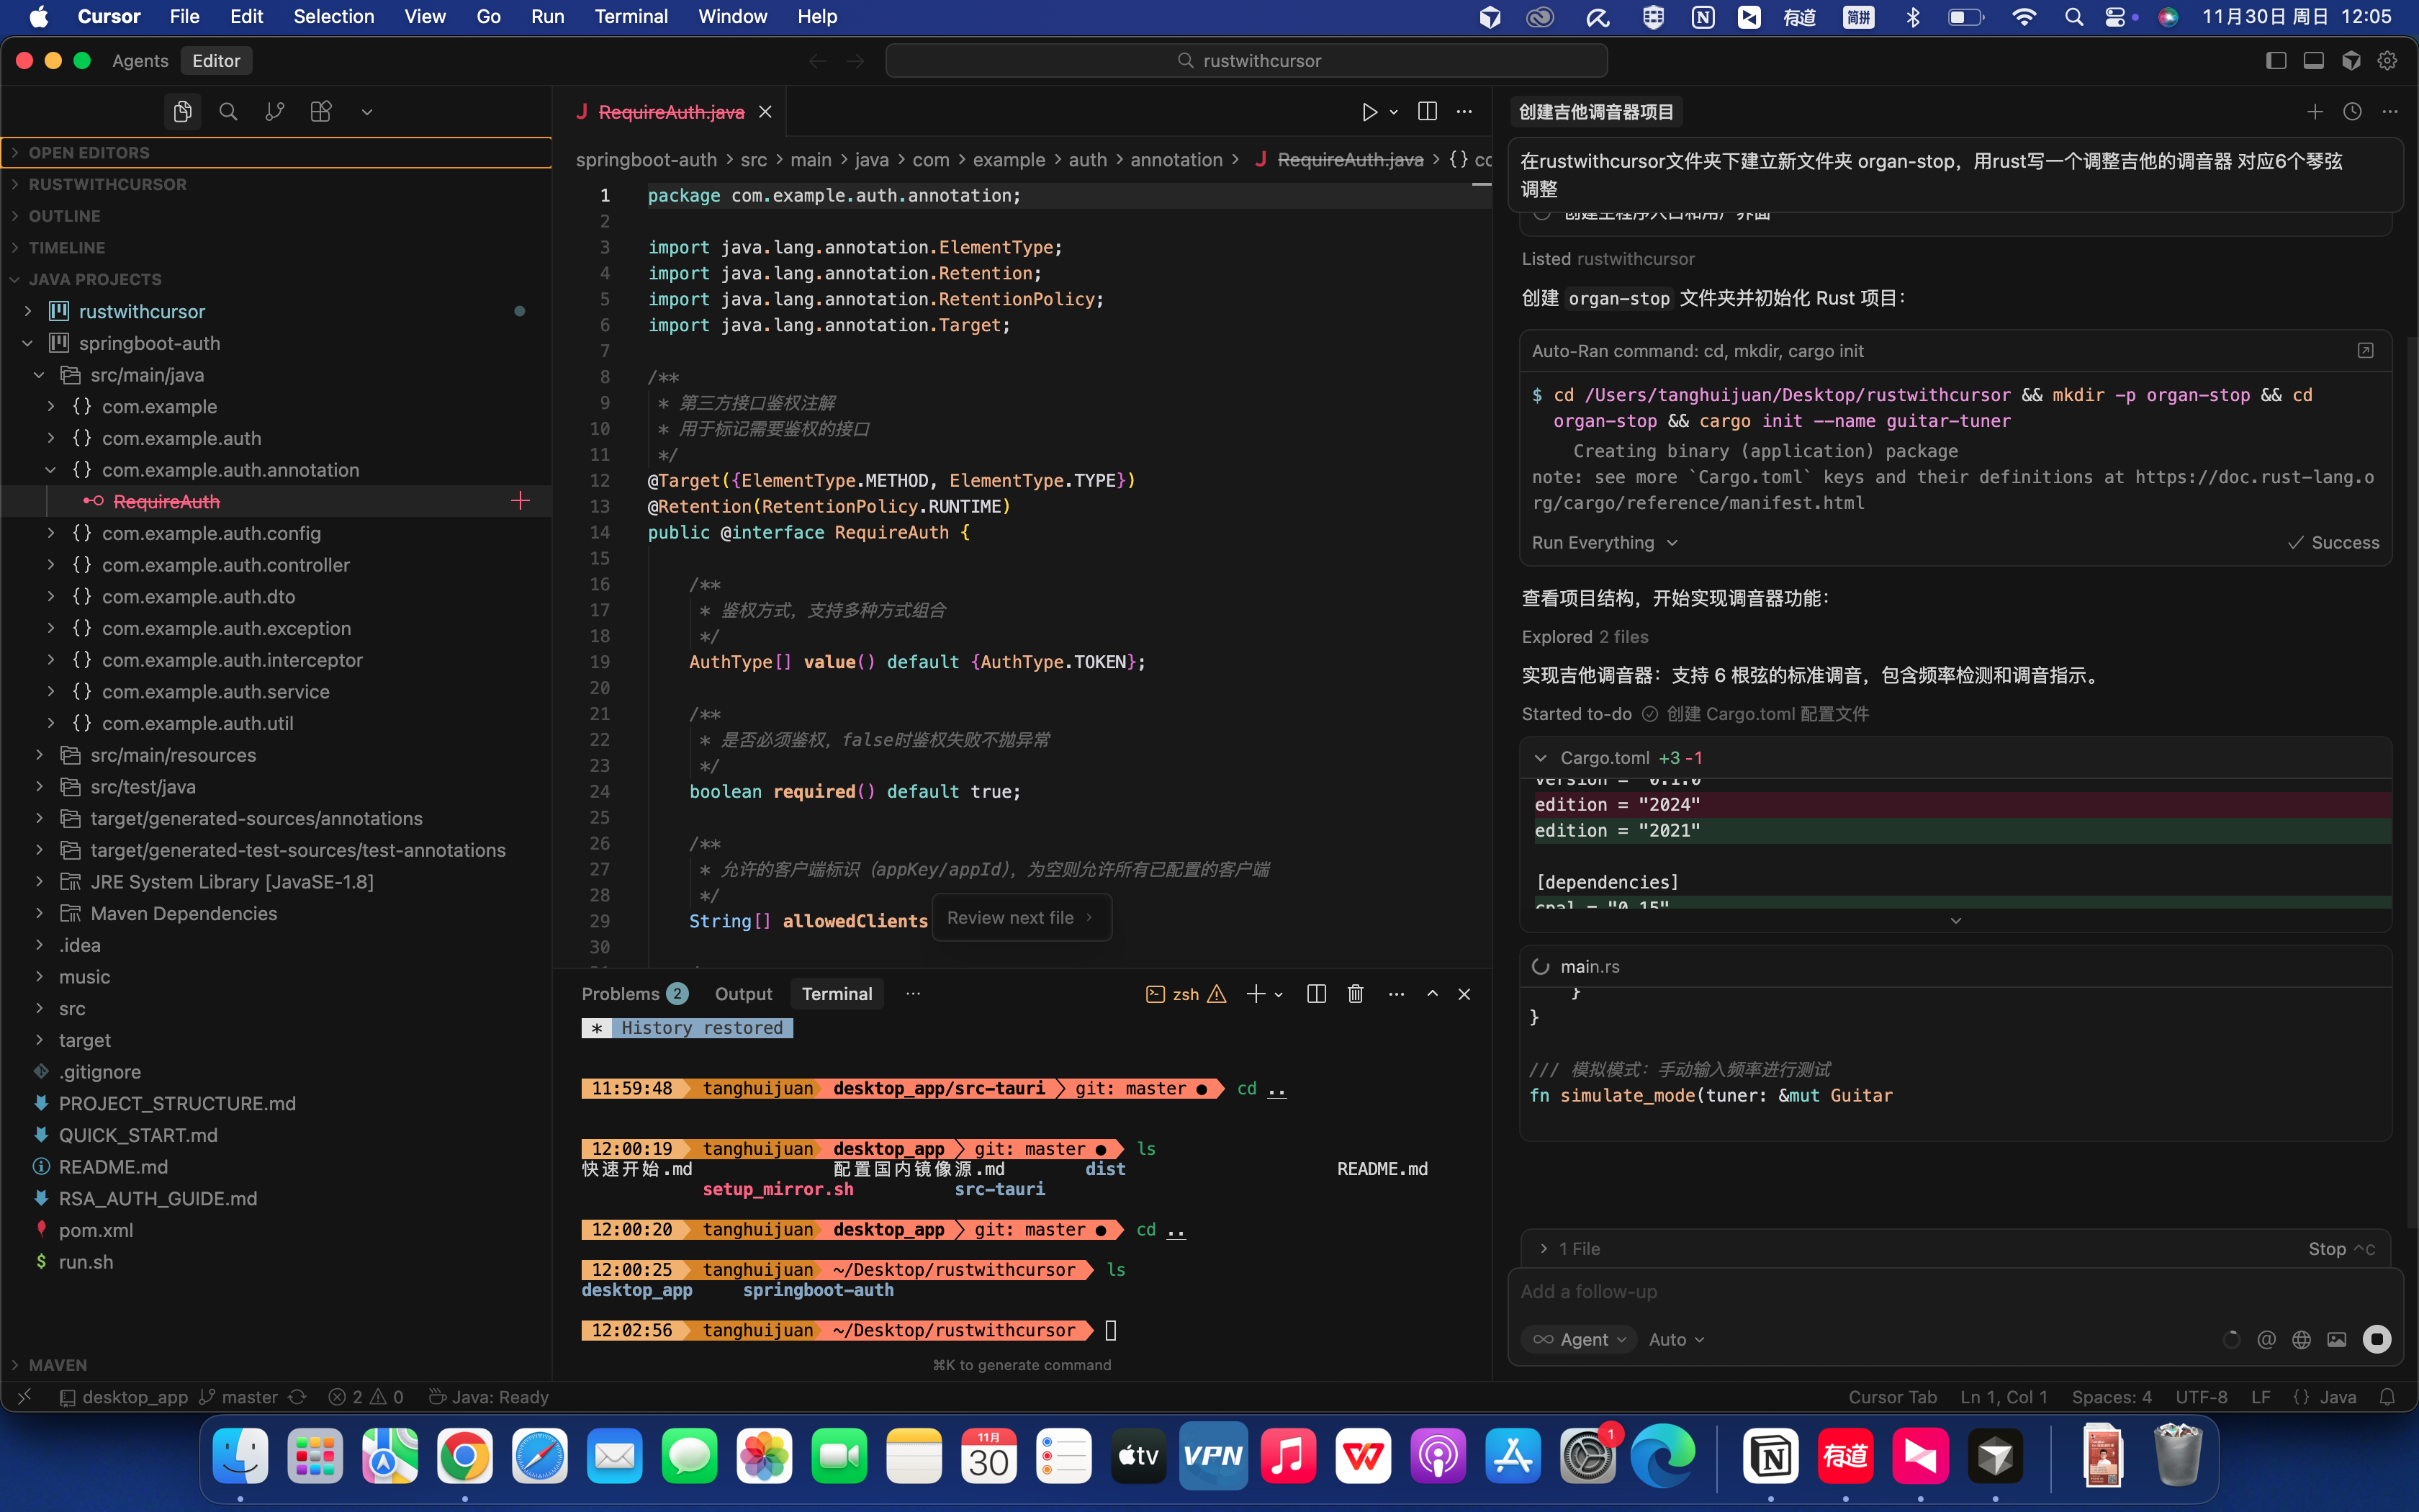Toggle the bottom panel layout icon

[x=2313, y=61]
